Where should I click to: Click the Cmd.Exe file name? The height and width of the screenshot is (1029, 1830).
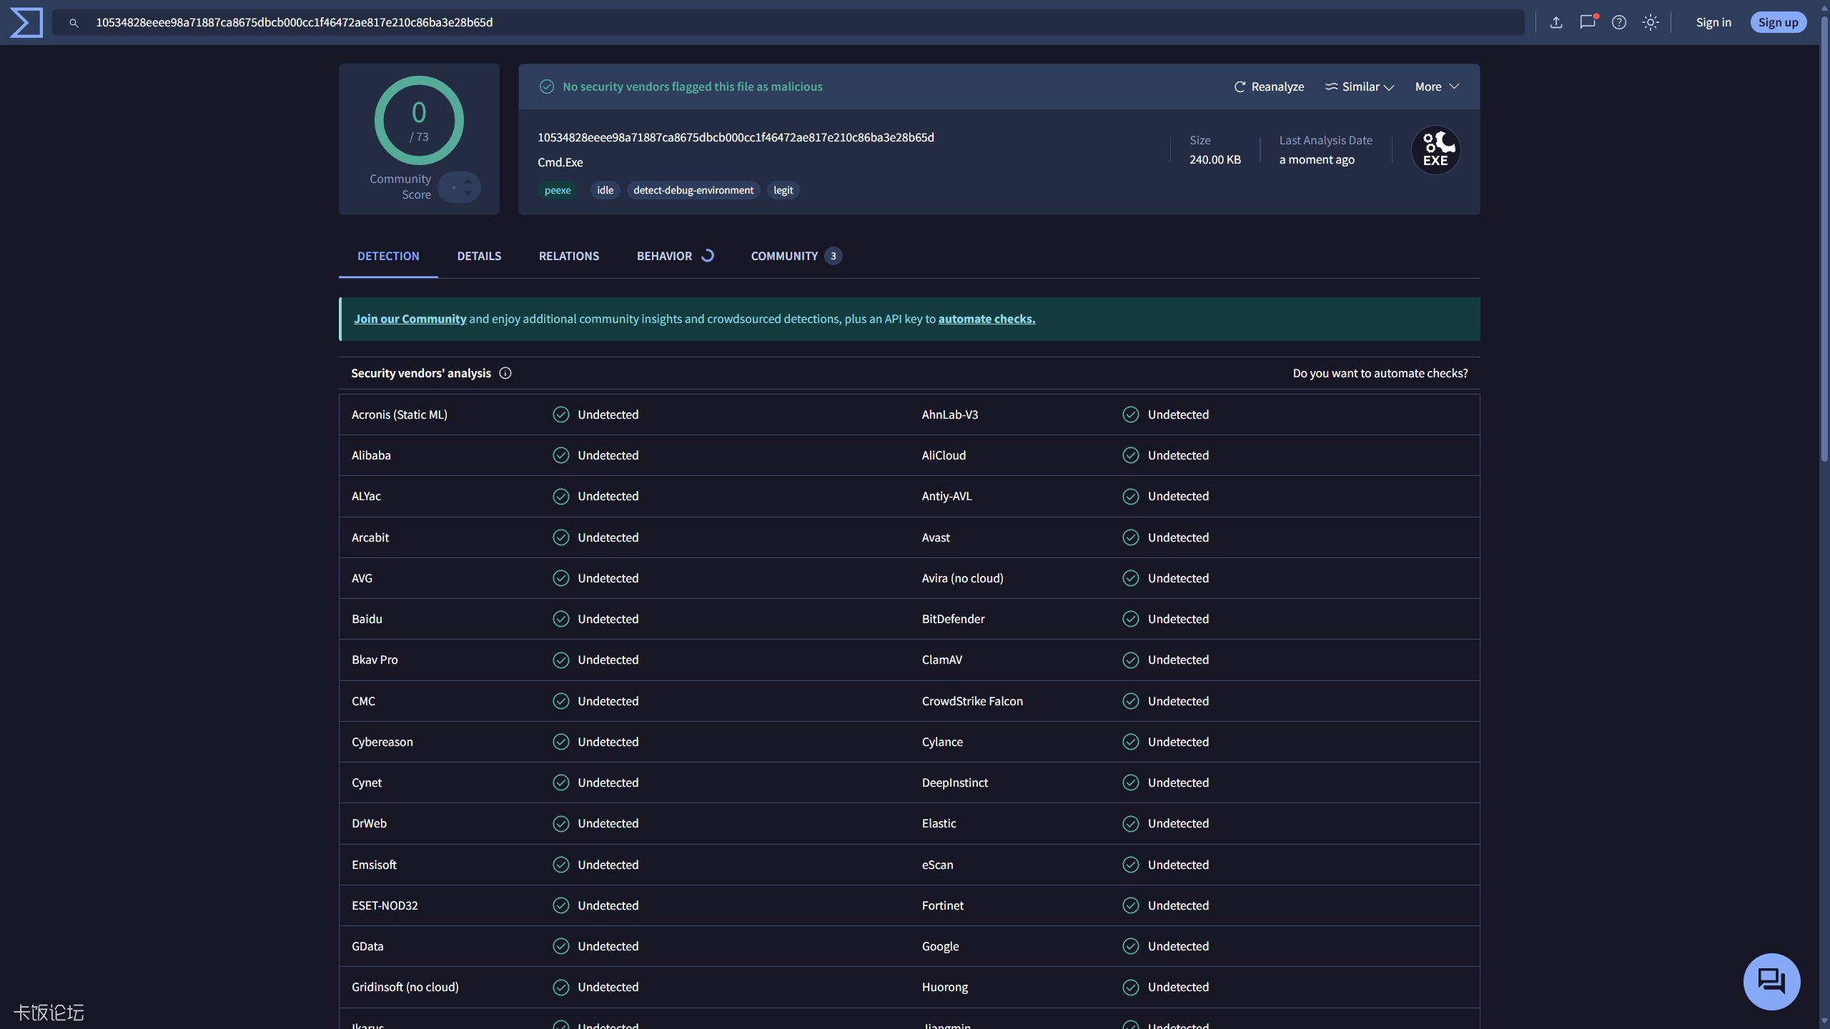[560, 162]
